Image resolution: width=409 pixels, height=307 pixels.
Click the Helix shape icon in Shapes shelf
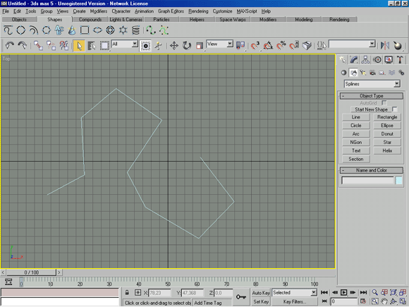135,30
